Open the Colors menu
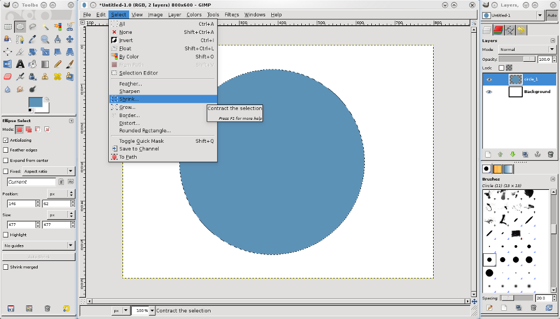 click(x=194, y=15)
